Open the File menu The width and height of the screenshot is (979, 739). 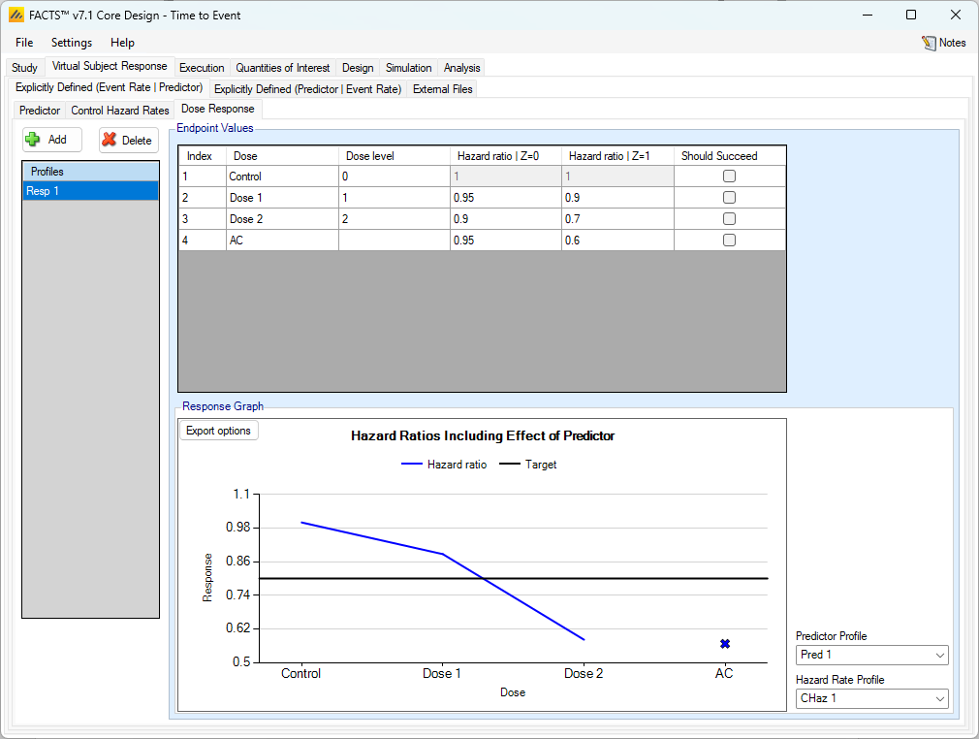pos(24,43)
